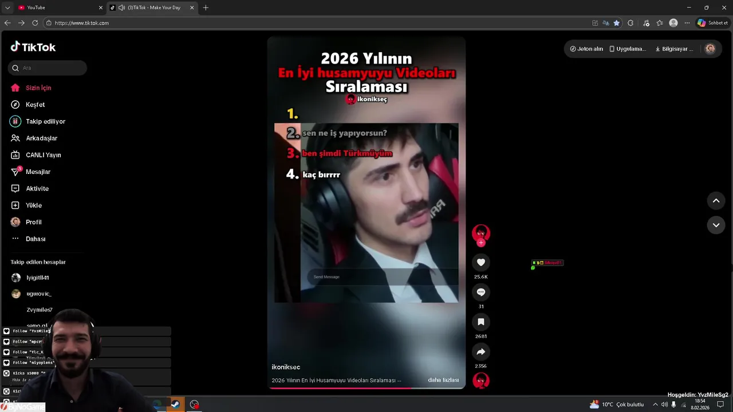Open profile avatar in TikTok header

(710, 49)
